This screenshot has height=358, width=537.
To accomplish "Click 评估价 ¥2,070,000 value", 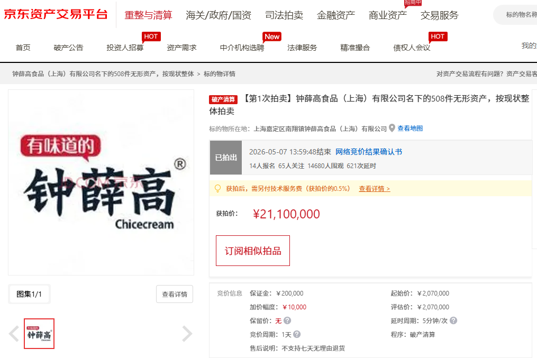I will (433, 307).
